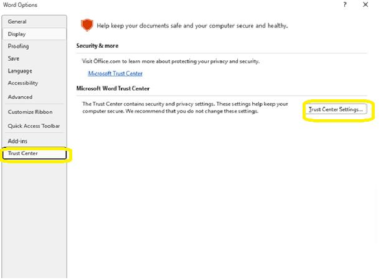Open Customize Ribbon settings
This screenshot has height=280, width=381.
[x=34, y=112]
